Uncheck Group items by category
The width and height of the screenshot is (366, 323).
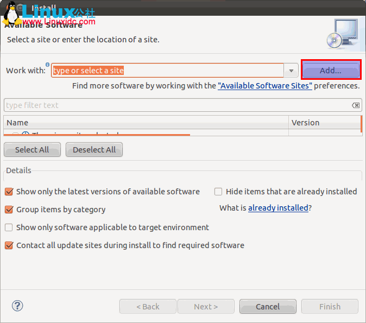click(x=9, y=210)
